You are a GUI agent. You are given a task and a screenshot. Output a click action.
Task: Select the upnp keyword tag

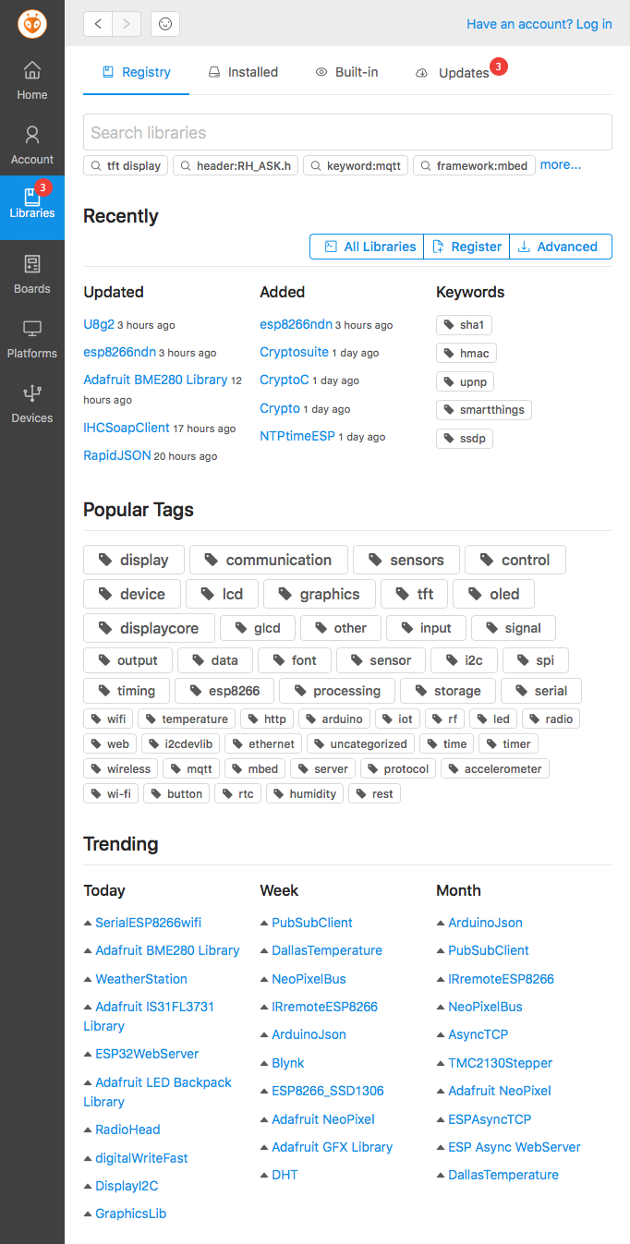pos(466,381)
